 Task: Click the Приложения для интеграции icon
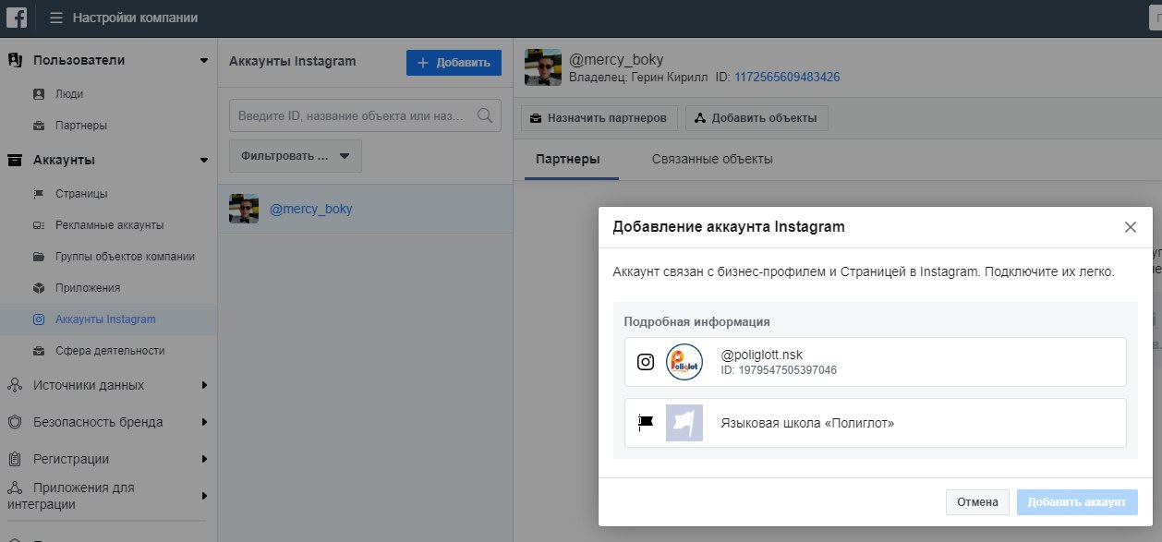click(x=15, y=488)
